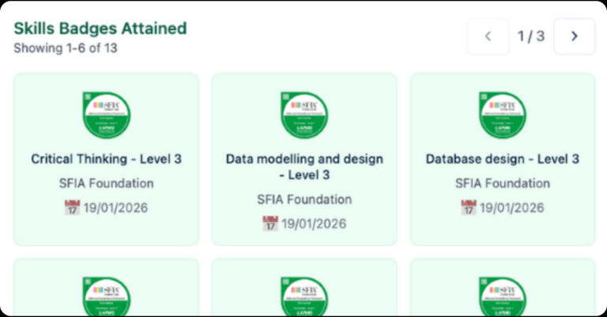Open the bottom-left partially visible badge icon
The image size is (607, 317).
107,296
